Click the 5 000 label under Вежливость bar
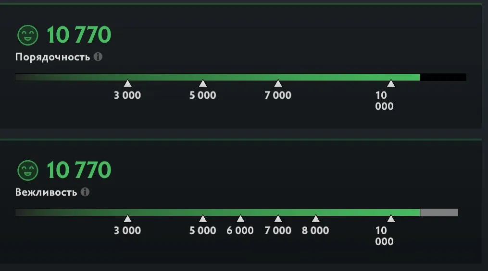Viewport: 488px width, 271px height. pos(202,230)
